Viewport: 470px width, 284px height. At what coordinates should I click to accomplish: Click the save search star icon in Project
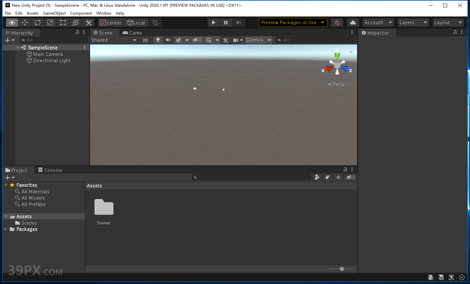(338, 177)
